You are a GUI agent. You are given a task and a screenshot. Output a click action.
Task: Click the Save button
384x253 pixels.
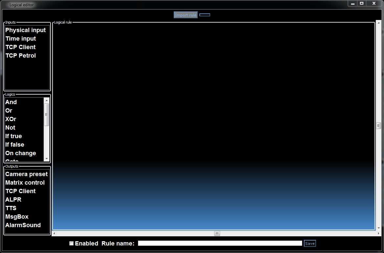click(310, 243)
